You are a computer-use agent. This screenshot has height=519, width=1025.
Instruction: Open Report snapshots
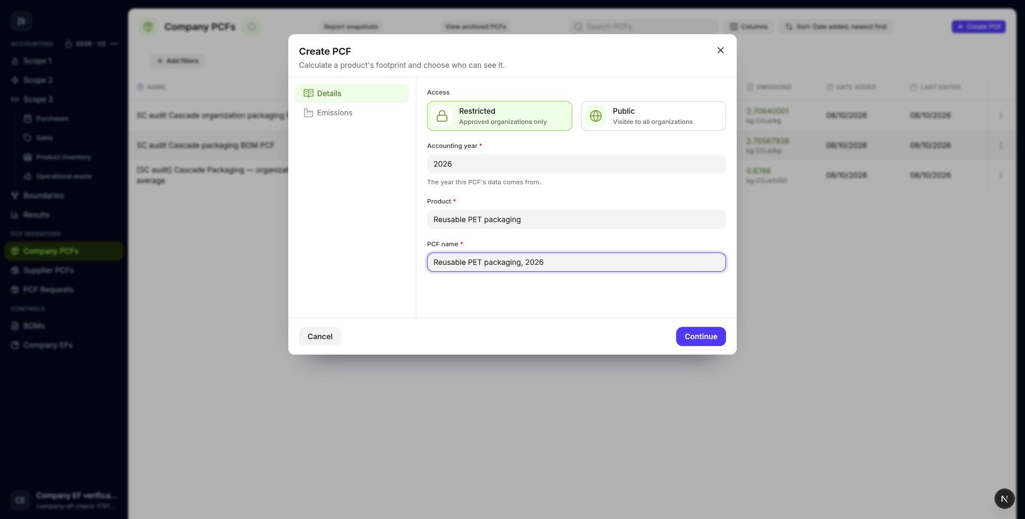pos(351,27)
